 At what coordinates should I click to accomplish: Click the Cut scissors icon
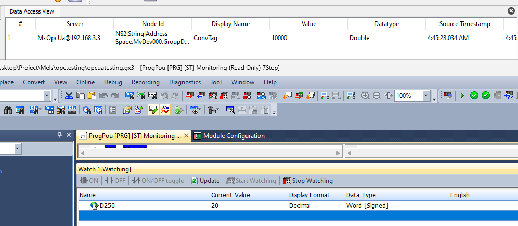[69, 96]
